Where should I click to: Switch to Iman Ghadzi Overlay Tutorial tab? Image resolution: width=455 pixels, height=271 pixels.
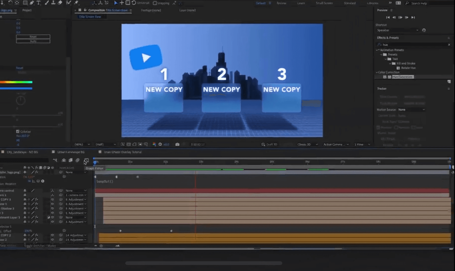click(x=123, y=152)
